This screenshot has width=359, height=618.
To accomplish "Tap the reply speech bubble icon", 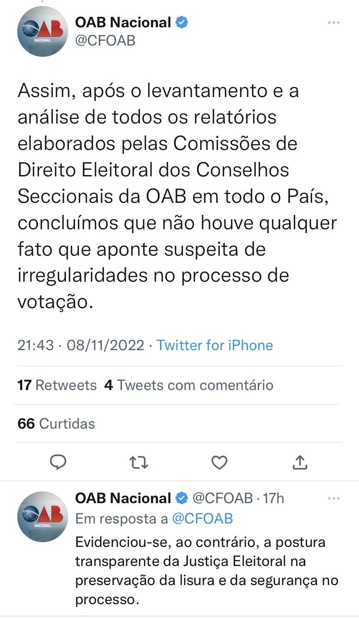I will click(58, 463).
